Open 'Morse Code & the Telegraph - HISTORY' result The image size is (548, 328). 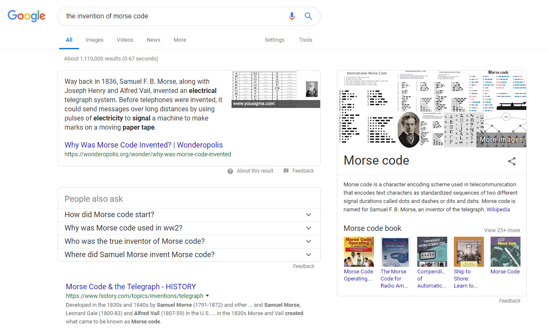click(x=131, y=287)
